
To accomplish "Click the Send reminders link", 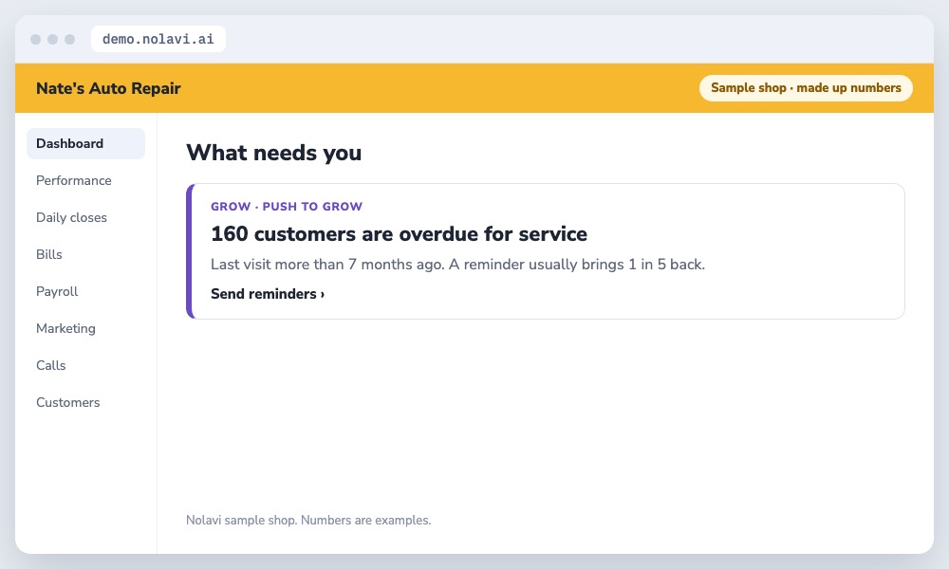I will (268, 294).
